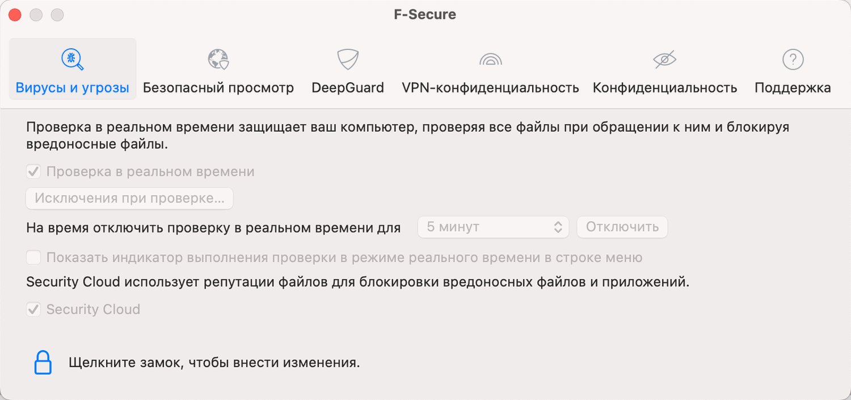This screenshot has width=851, height=400.
Task: Click the DeepGuard shield icon
Action: 347,59
